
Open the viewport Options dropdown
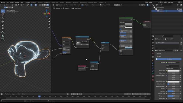48,7
